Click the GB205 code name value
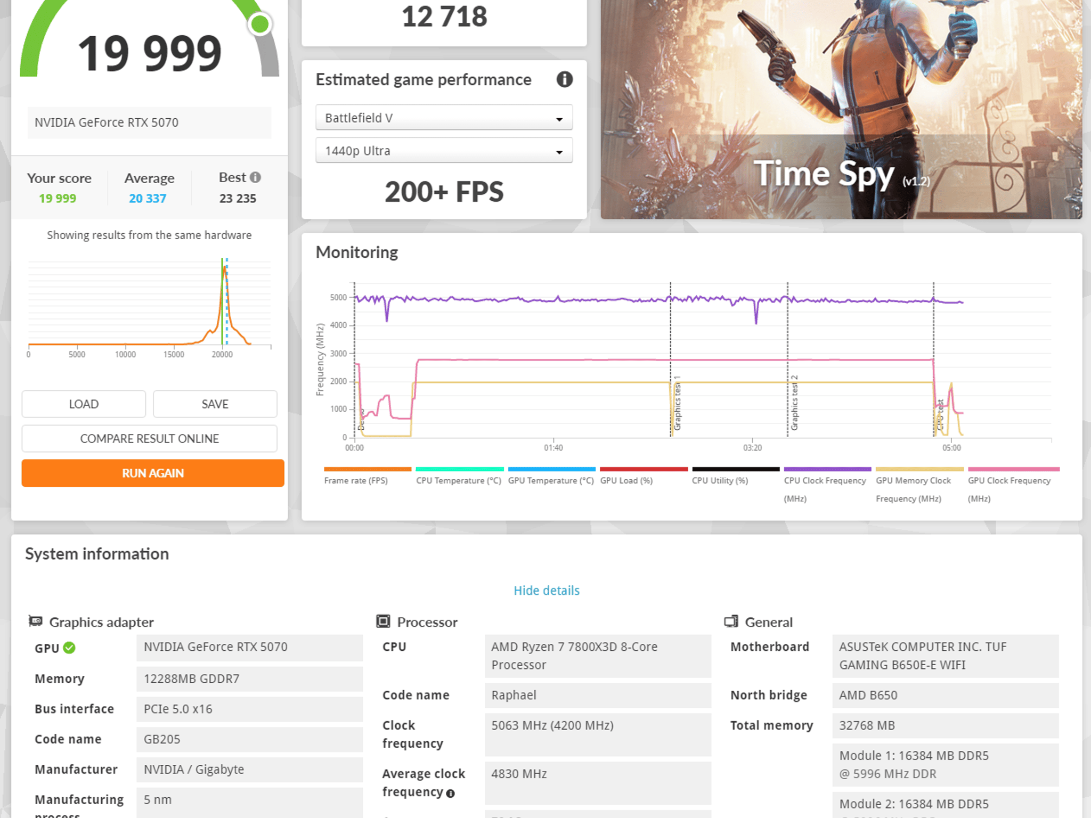This screenshot has height=818, width=1091. (249, 739)
